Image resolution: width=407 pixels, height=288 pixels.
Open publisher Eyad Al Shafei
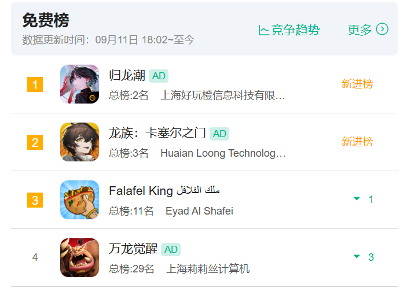pyautogui.click(x=199, y=211)
